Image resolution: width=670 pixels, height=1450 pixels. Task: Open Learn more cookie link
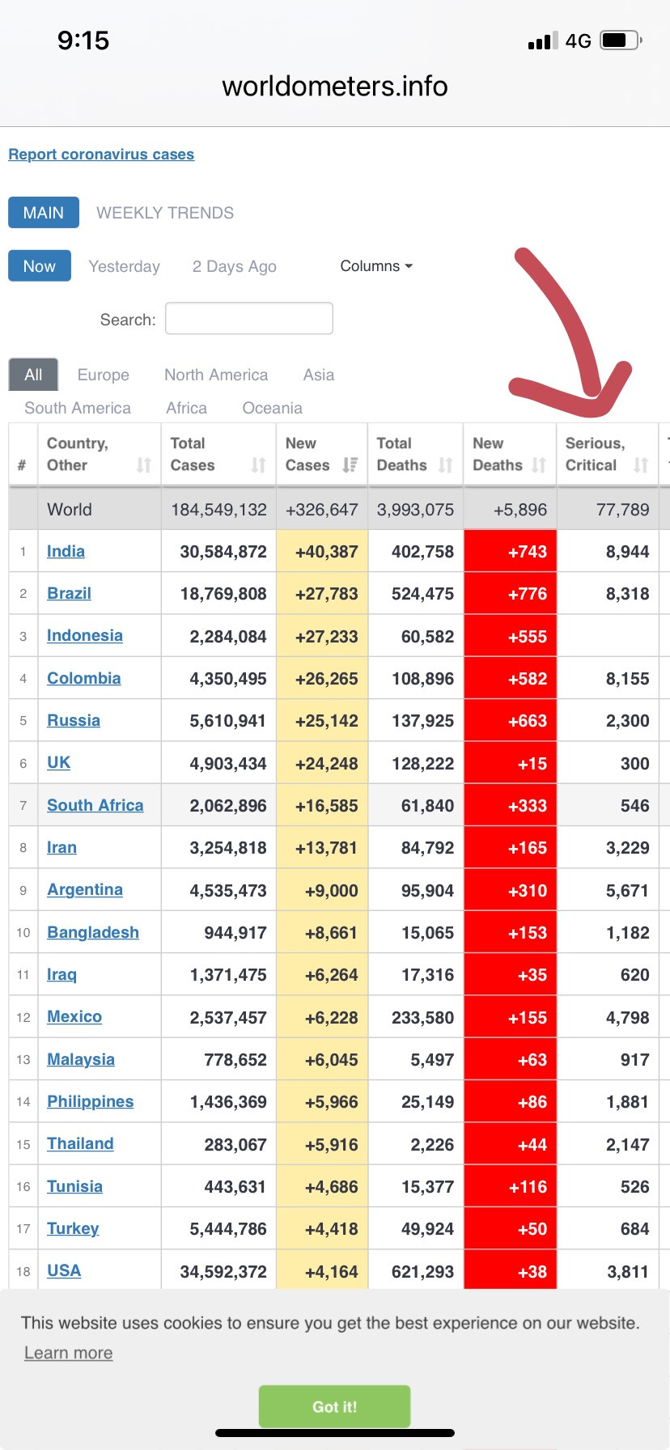tap(69, 1353)
